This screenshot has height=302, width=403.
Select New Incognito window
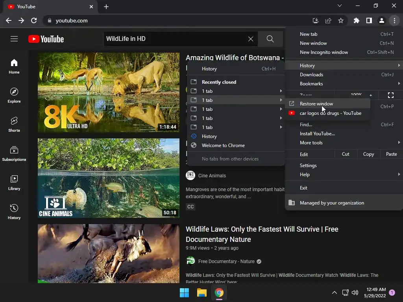(344, 52)
